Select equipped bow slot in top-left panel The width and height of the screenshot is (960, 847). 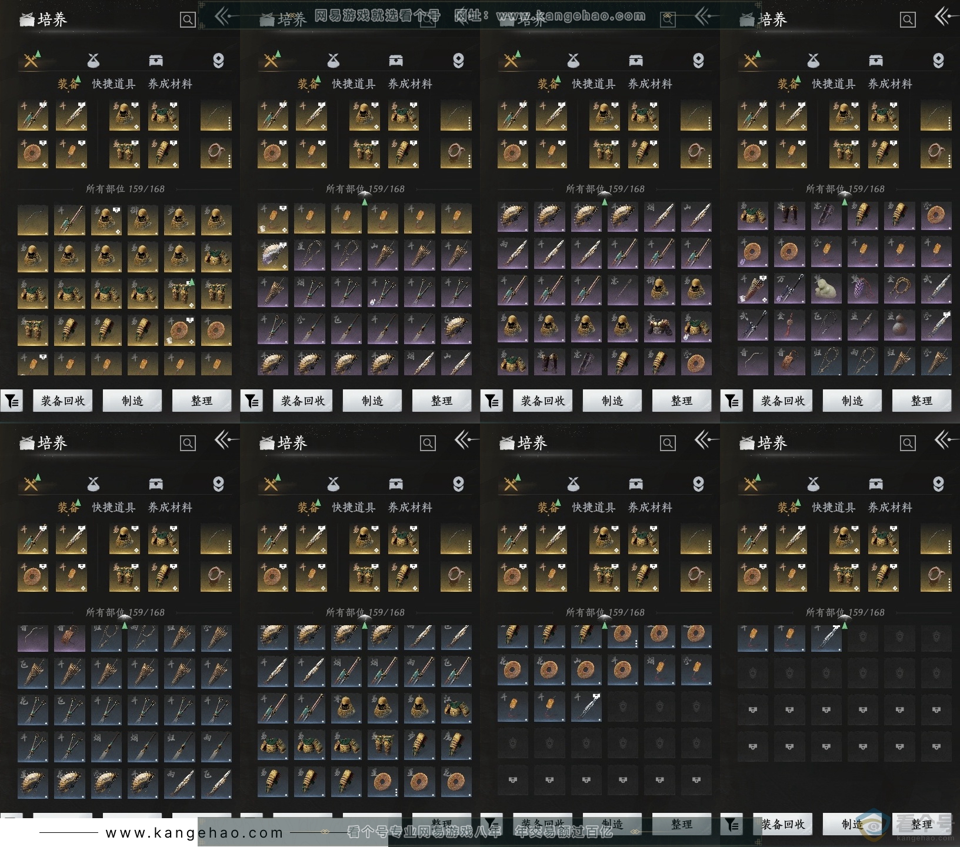point(216,115)
